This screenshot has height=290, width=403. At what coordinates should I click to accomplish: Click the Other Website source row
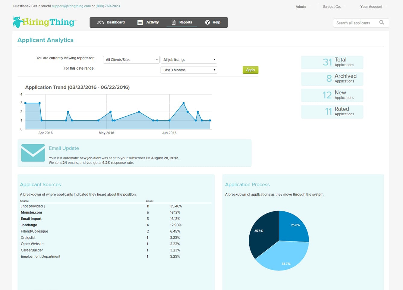click(116, 244)
